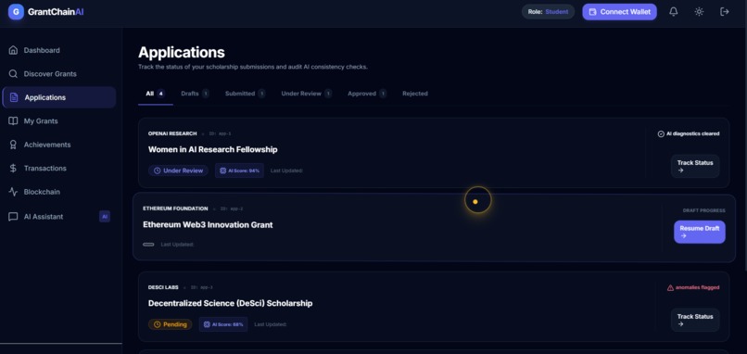Track Status for Women in AI Fellowship

tap(695, 166)
